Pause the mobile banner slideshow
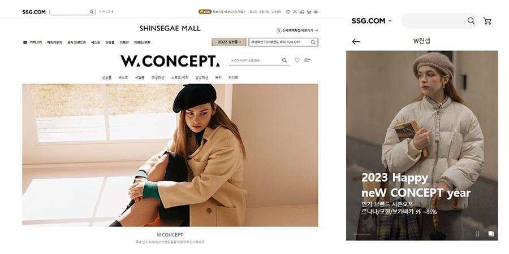Image resolution: width=509 pixels, height=254 pixels. click(477, 234)
